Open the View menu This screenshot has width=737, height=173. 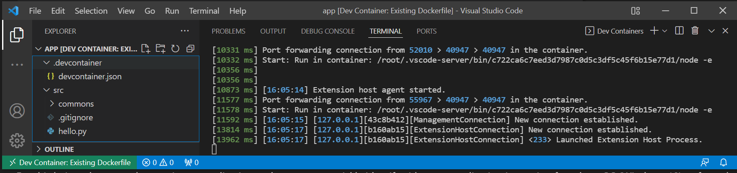click(126, 11)
